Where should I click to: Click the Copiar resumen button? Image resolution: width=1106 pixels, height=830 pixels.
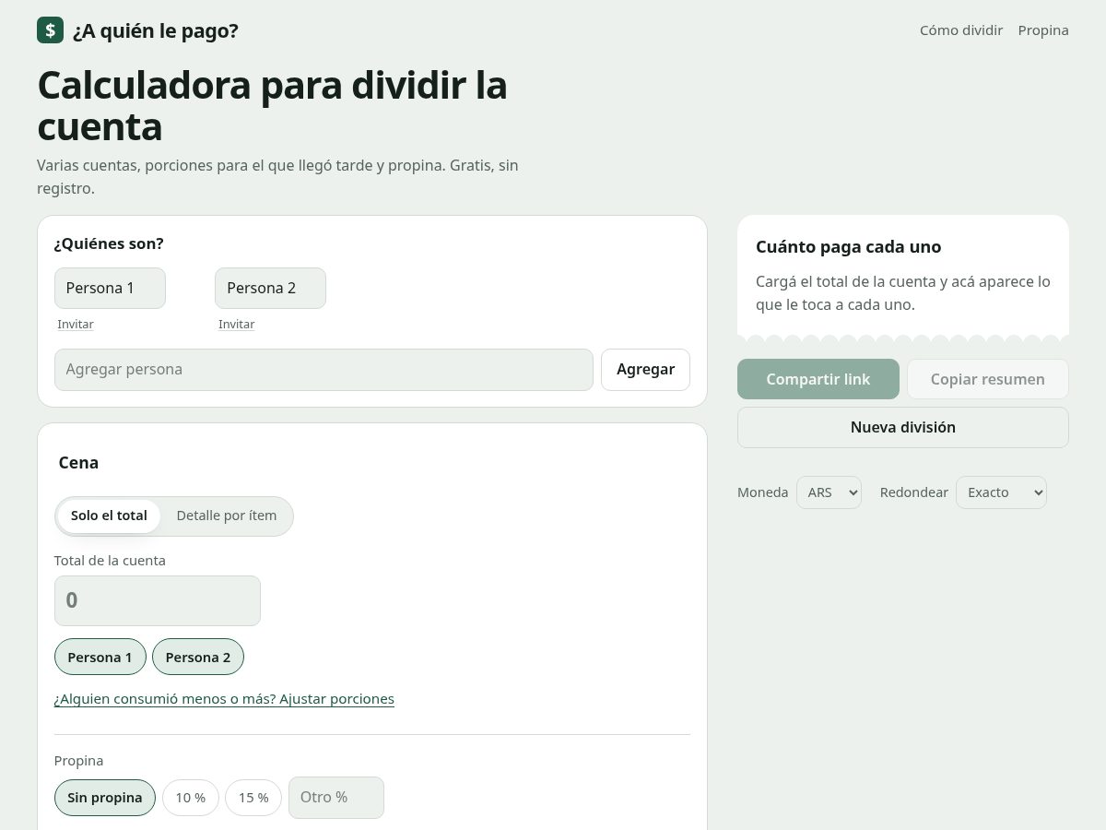[988, 379]
